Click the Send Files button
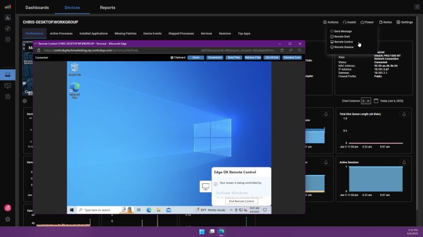 click(x=234, y=57)
